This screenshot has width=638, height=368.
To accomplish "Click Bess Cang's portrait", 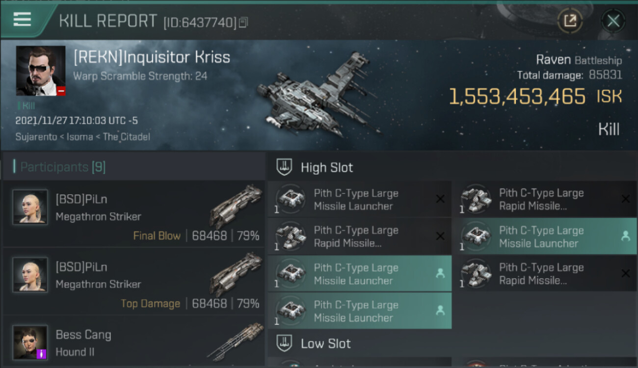I will pos(30,342).
